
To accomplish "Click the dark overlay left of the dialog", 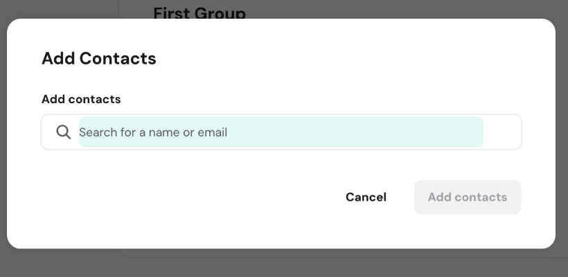I will (x=3, y=138).
